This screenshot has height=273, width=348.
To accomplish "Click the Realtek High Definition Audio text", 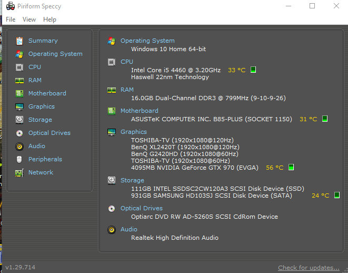I will click(x=175, y=238).
